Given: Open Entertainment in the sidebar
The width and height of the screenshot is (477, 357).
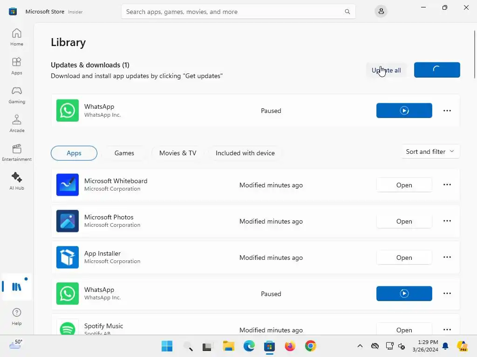Looking at the screenshot, I should 17,152.
